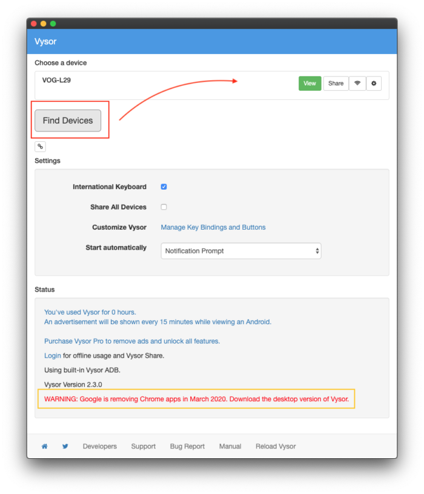Click the Vysor title in blue header
Viewport: 424px width, 494px height.
click(45, 41)
